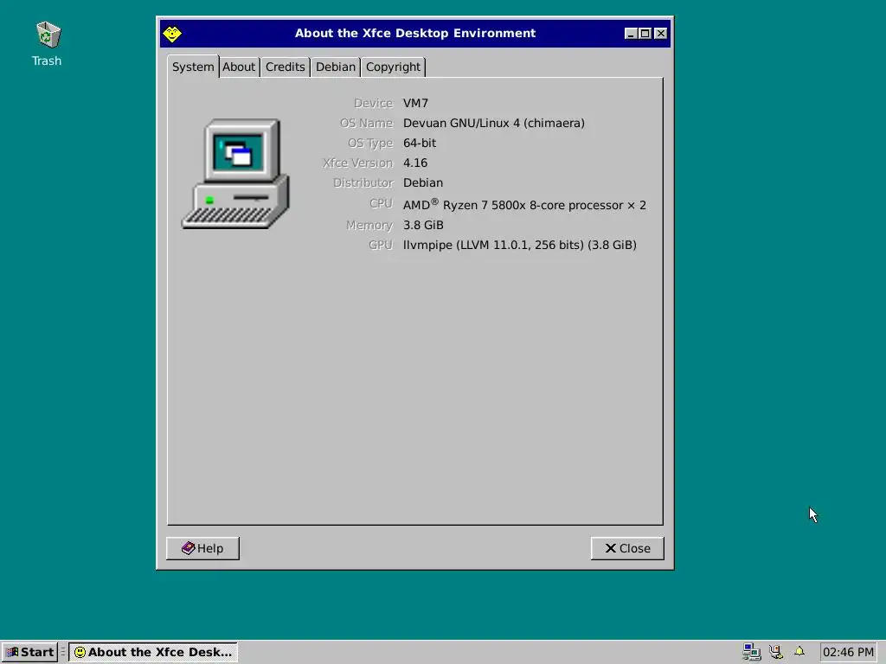
Task: Click the CPU label
Action: point(381,203)
